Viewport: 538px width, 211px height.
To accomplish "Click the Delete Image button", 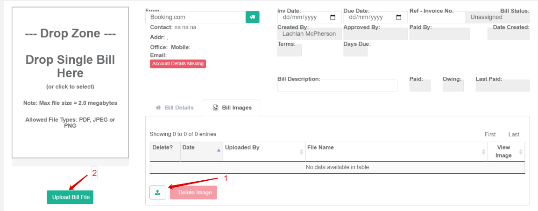I will coord(193,192).
